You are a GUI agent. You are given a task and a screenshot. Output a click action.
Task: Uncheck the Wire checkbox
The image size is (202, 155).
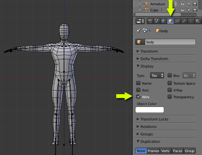tap(138, 97)
